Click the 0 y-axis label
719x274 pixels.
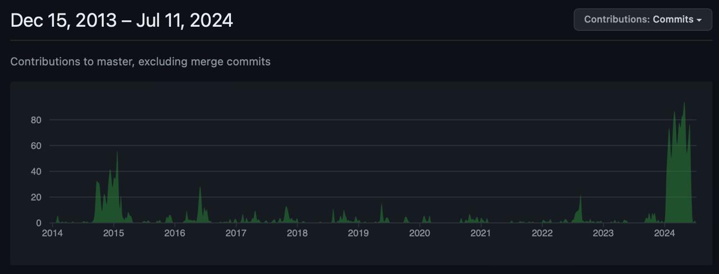coord(39,223)
